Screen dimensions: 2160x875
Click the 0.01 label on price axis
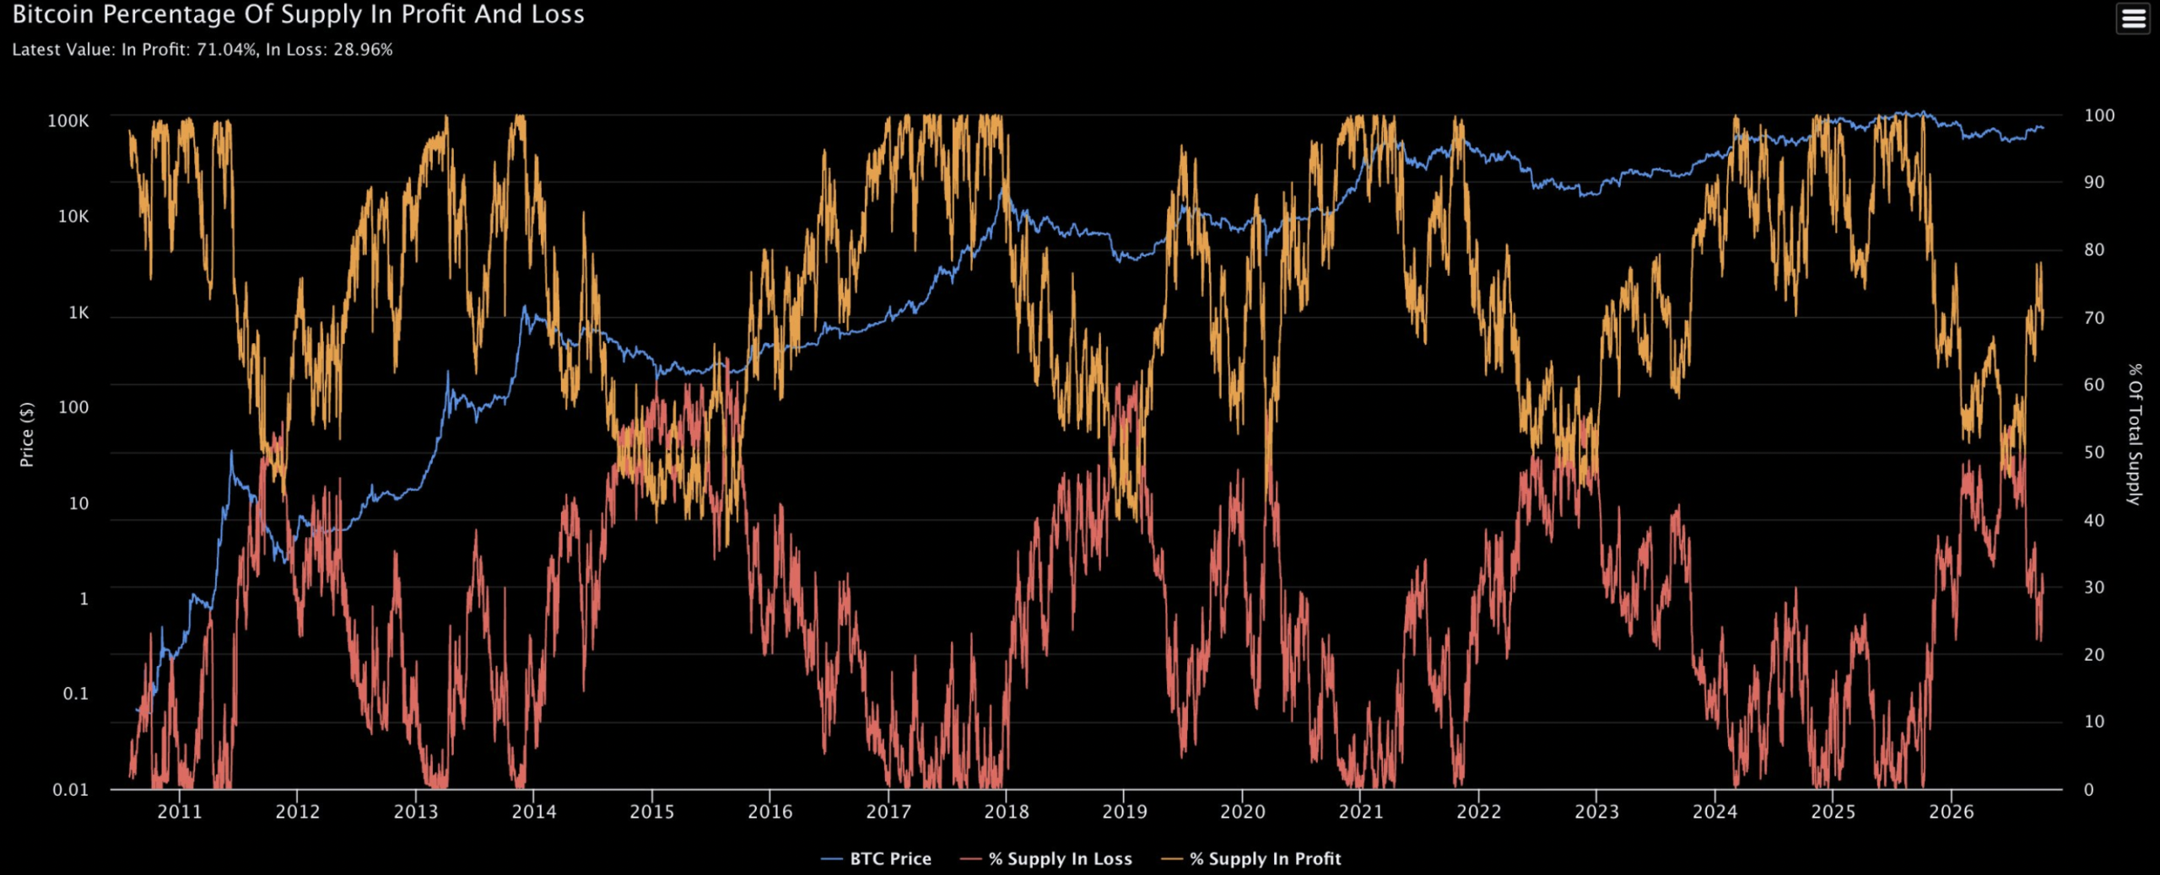tap(71, 790)
